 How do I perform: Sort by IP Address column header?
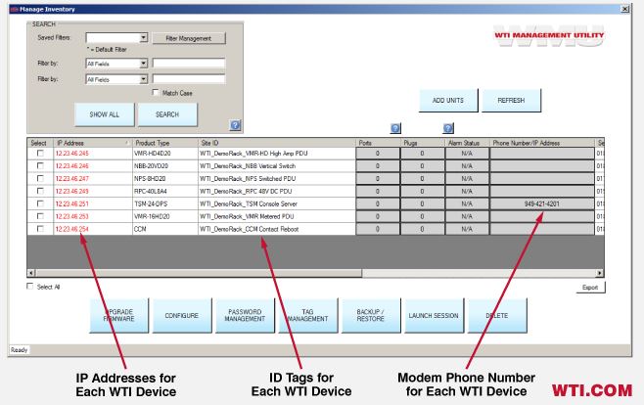pyautogui.click(x=93, y=143)
